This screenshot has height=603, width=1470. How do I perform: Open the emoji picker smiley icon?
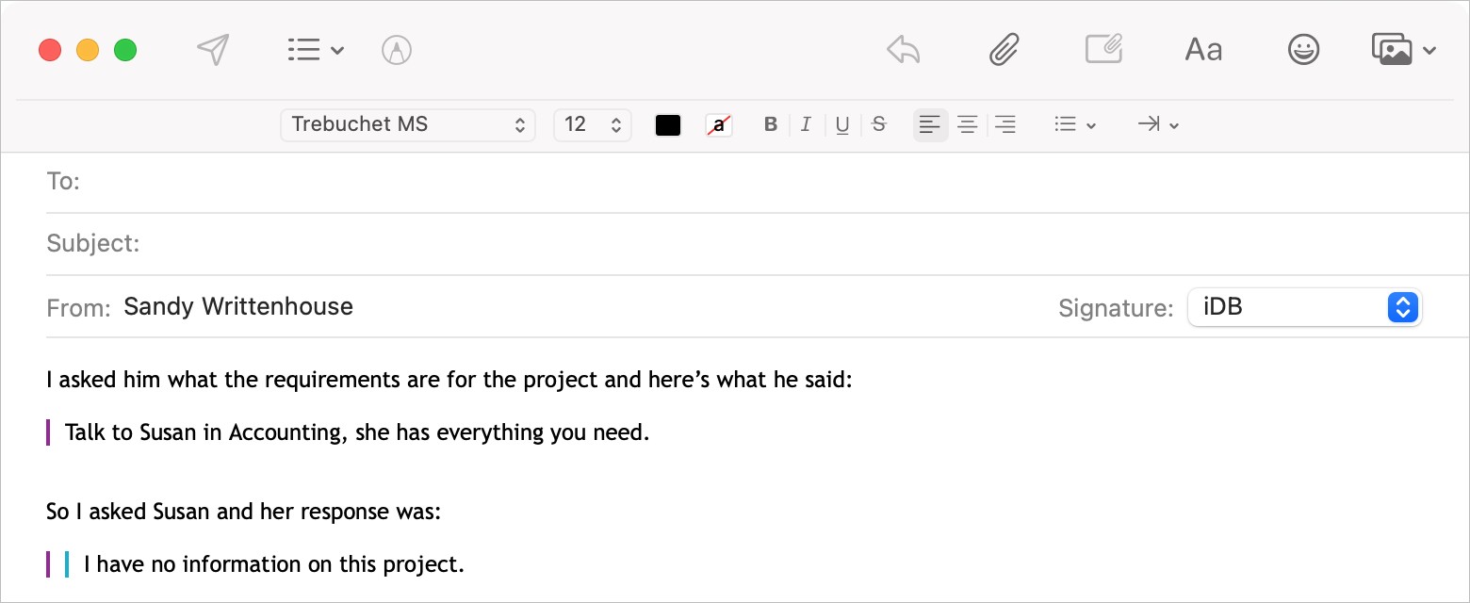pyautogui.click(x=1303, y=50)
